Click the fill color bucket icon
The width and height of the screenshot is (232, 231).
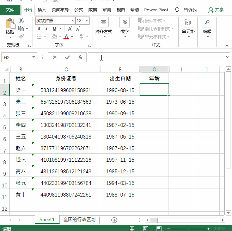(54, 37)
